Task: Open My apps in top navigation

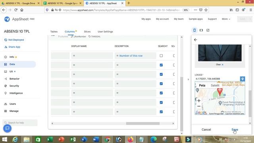Action: click(146, 19)
